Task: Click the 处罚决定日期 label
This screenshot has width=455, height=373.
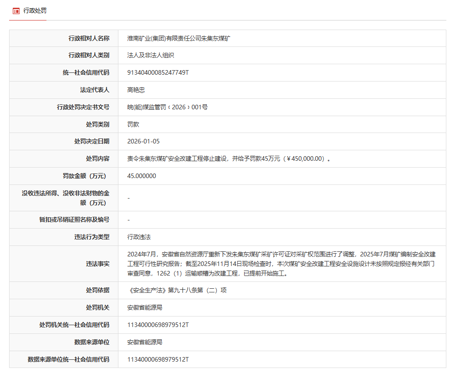Action: [x=92, y=141]
